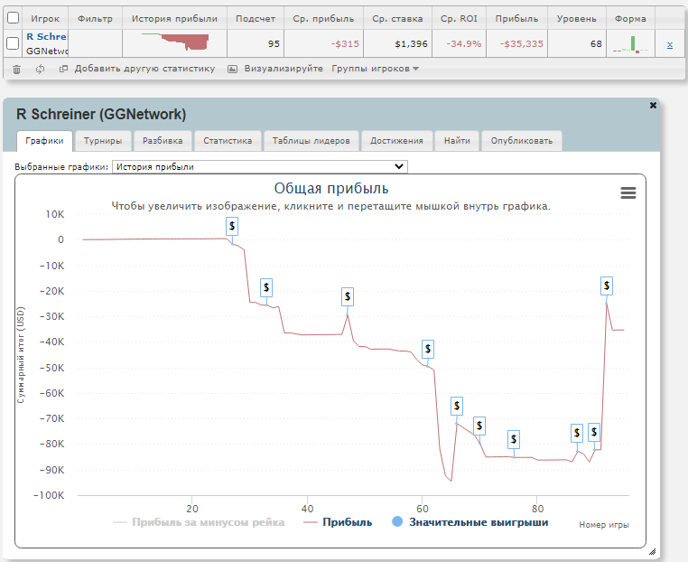Image resolution: width=688 pixels, height=562 pixels.
Task: Click the refresh arrows icon
Action: click(40, 69)
